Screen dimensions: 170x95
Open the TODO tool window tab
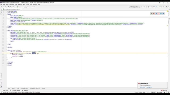[x=6, y=90]
